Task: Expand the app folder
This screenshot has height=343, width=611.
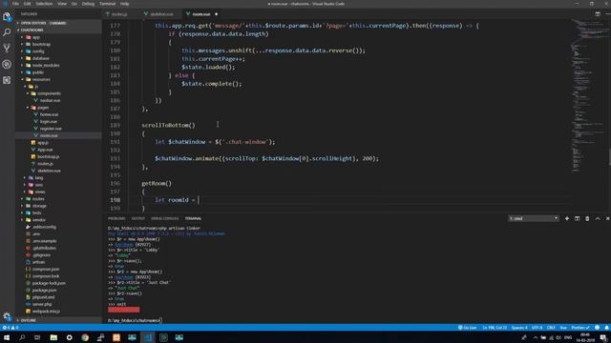Action: click(x=58, y=37)
